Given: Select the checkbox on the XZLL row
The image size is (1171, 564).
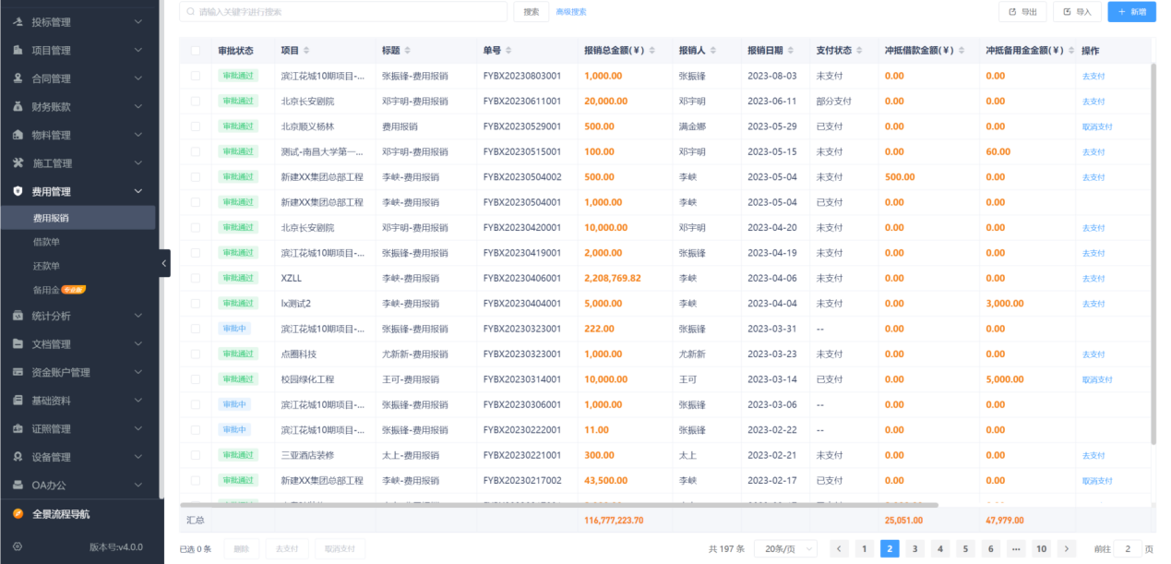Looking at the screenshot, I should [x=195, y=278].
